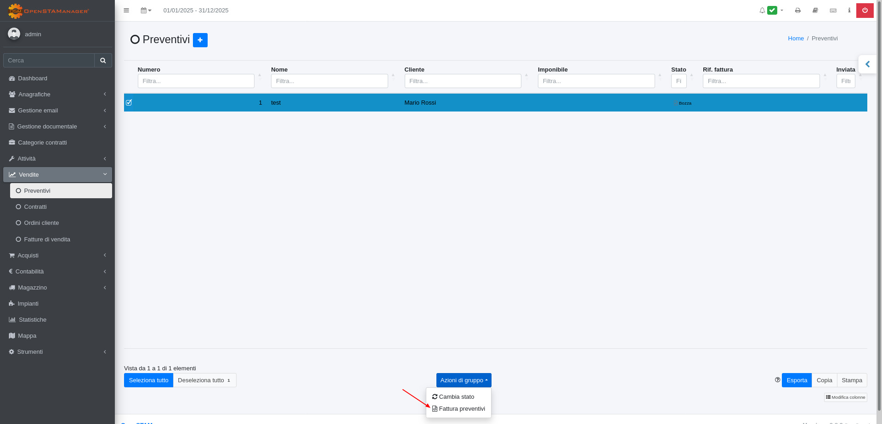Image resolution: width=882 pixels, height=424 pixels.
Task: Click the Home breadcrumb link
Action: click(796, 39)
